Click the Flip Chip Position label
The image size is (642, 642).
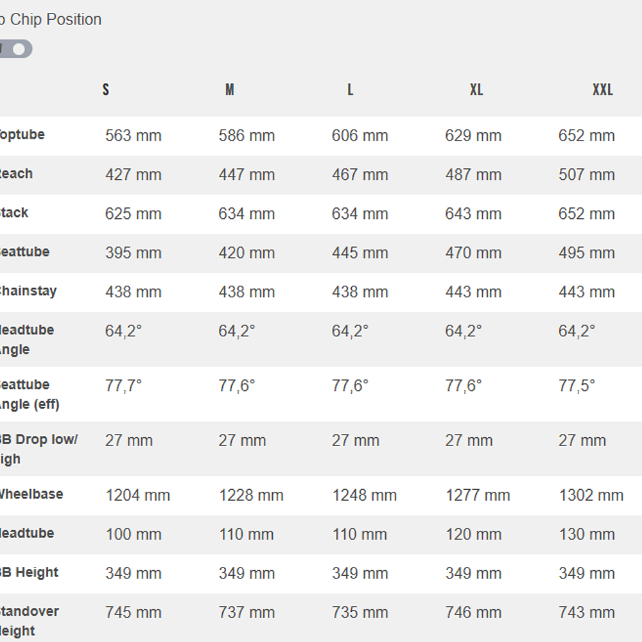51,19
